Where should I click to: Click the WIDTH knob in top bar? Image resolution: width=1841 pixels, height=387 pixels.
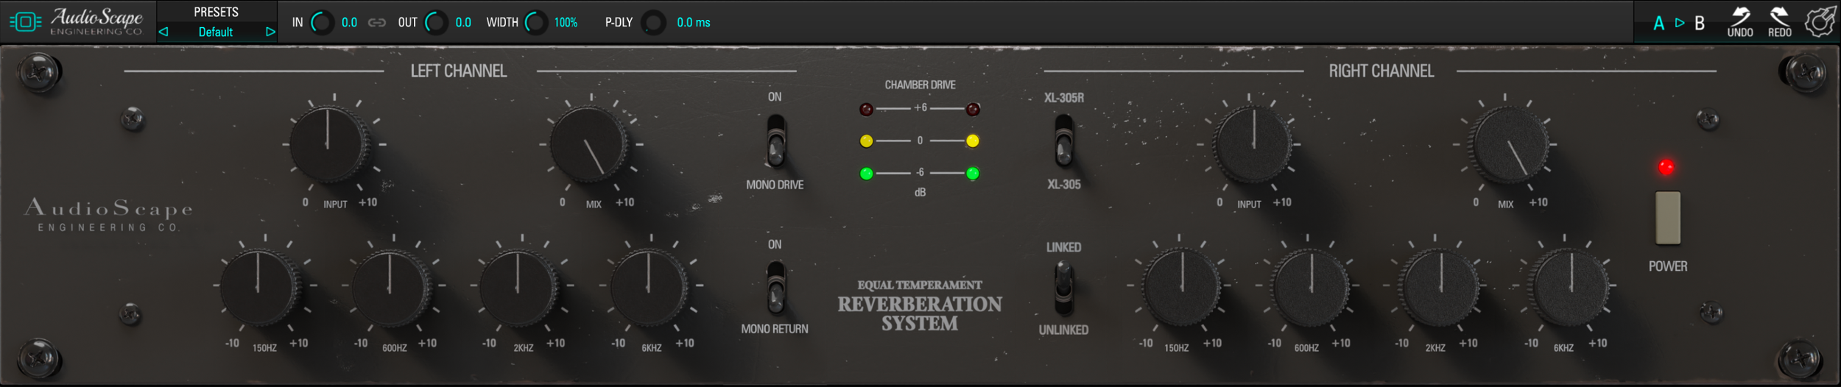[536, 23]
